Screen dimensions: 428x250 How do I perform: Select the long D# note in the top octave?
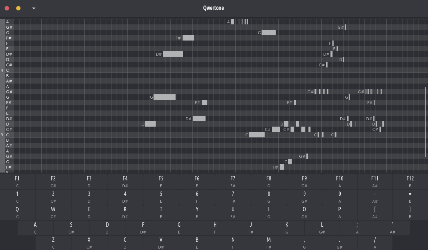tap(173, 54)
